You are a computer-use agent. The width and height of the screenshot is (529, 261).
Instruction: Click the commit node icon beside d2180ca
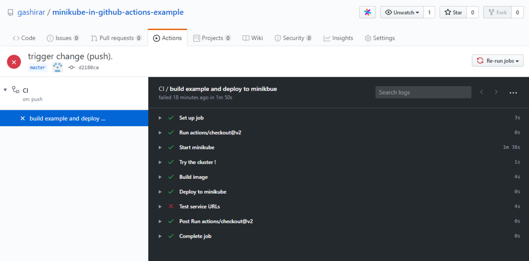pyautogui.click(x=71, y=68)
